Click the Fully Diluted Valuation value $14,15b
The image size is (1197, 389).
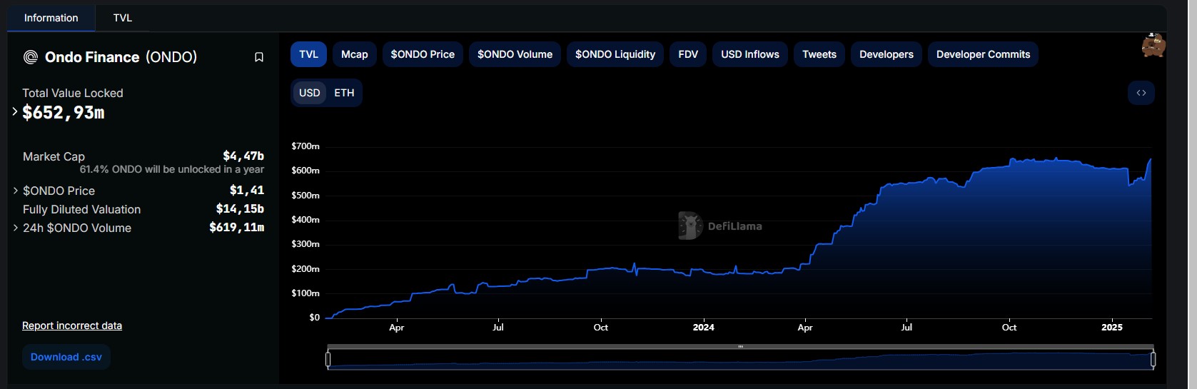(240, 209)
